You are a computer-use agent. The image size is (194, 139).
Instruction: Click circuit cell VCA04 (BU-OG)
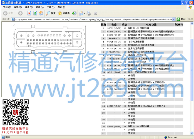point(114,49)
